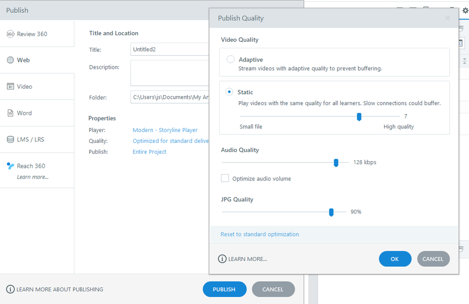Click the info icon beside Learn More About Publishing
469x304 pixels.
click(10, 289)
